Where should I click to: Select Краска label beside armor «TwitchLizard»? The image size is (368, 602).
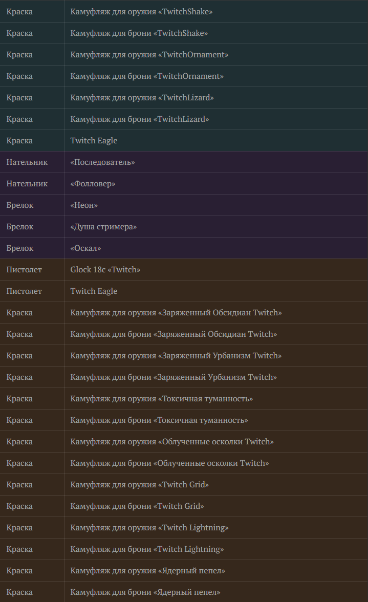click(19, 119)
